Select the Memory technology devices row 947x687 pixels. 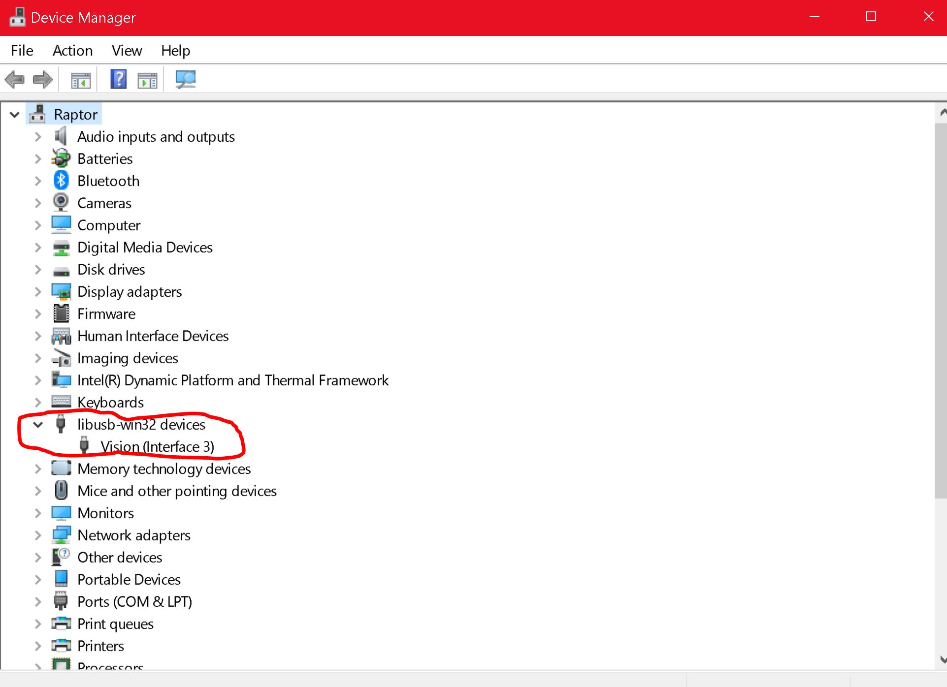tap(164, 468)
